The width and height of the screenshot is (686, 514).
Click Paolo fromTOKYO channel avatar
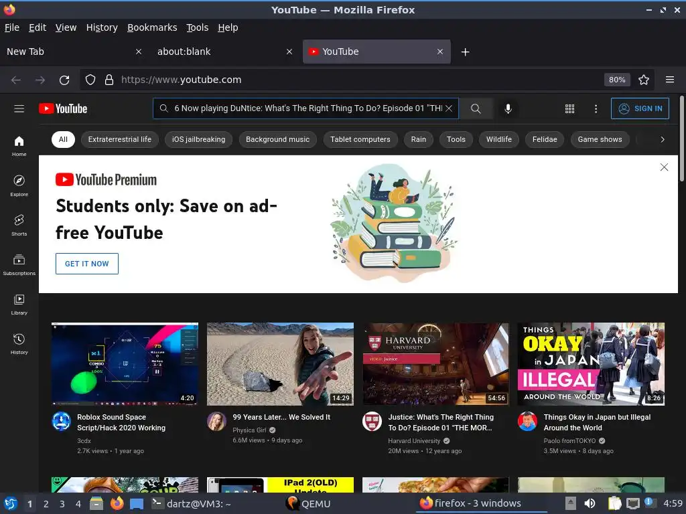(527, 422)
